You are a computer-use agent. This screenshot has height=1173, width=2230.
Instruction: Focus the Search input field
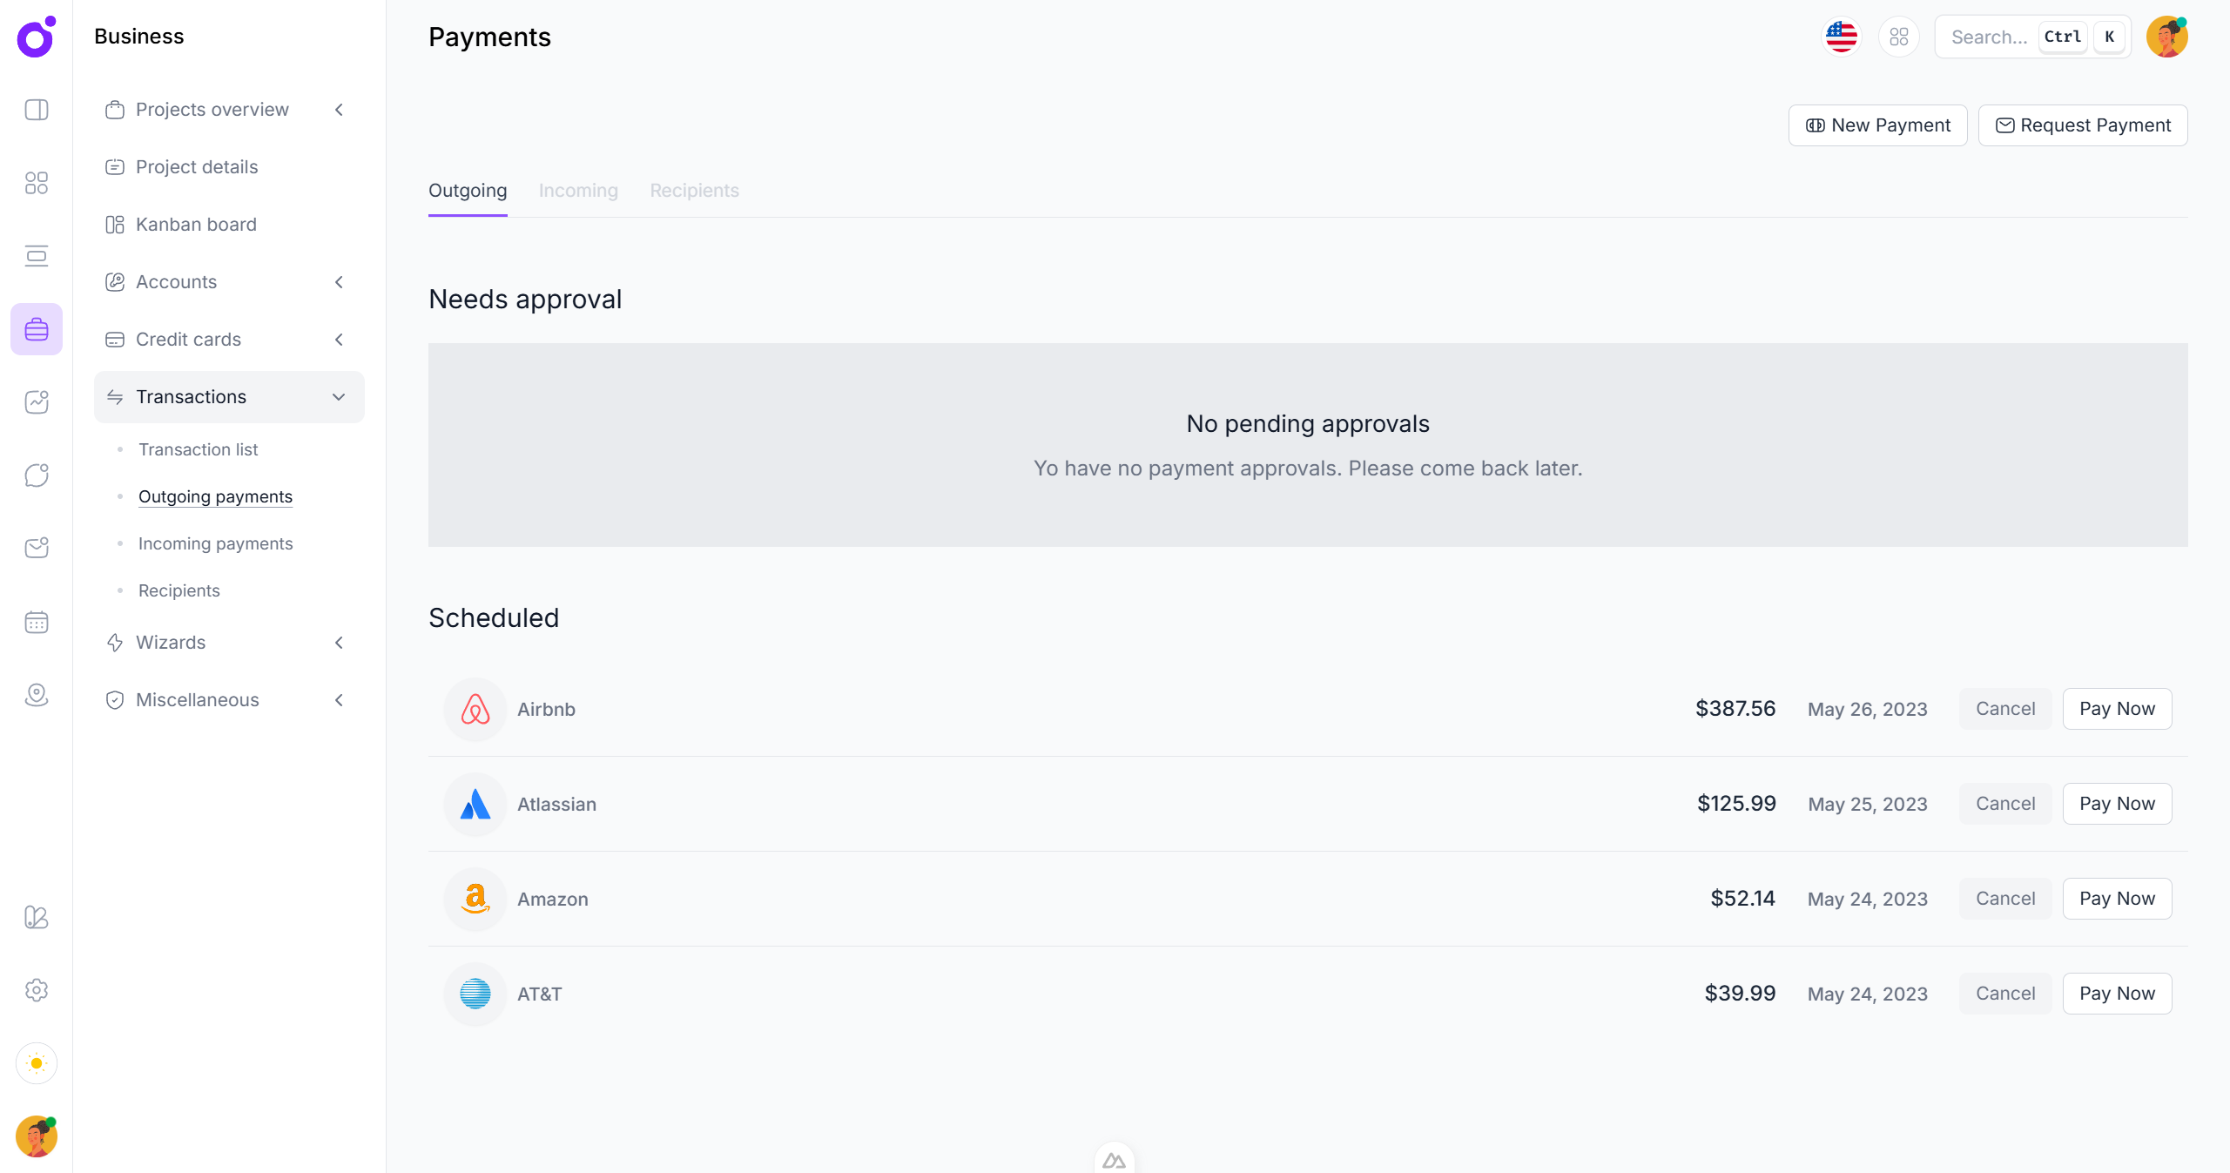pos(1989,37)
